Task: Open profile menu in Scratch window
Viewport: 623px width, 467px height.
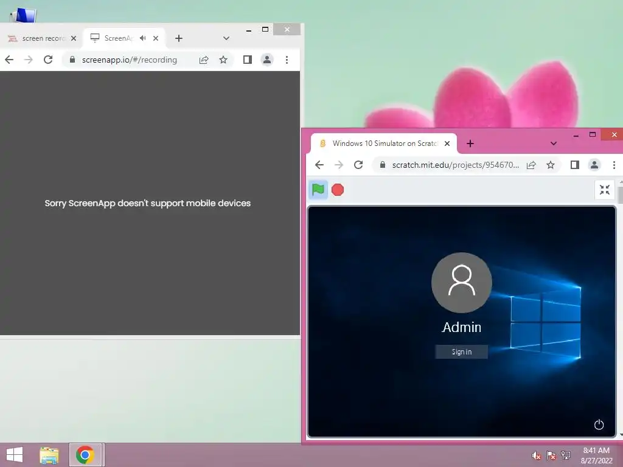Action: click(x=594, y=165)
